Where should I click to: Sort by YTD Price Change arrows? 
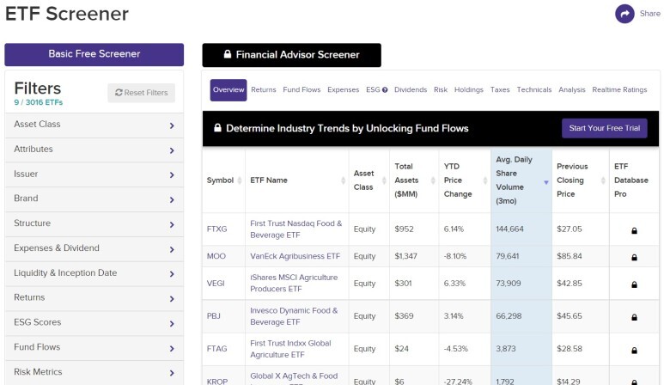tap(485, 180)
